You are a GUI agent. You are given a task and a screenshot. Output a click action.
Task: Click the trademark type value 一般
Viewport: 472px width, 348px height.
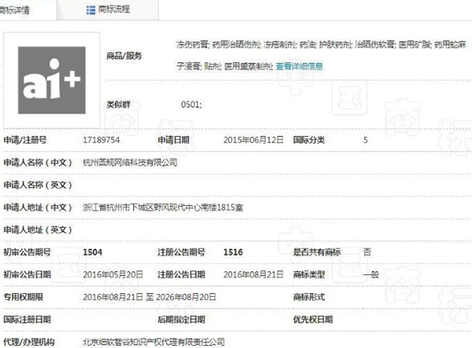pyautogui.click(x=370, y=274)
